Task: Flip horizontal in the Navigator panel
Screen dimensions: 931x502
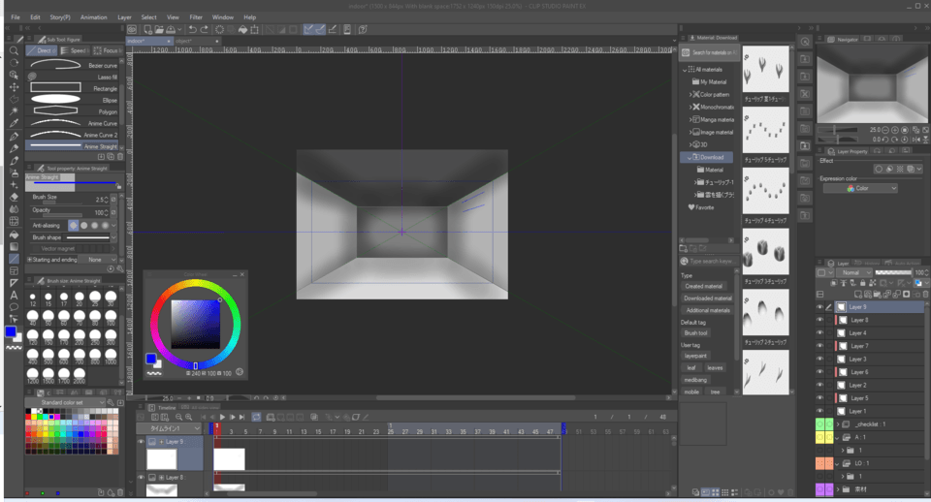Action: click(x=916, y=140)
